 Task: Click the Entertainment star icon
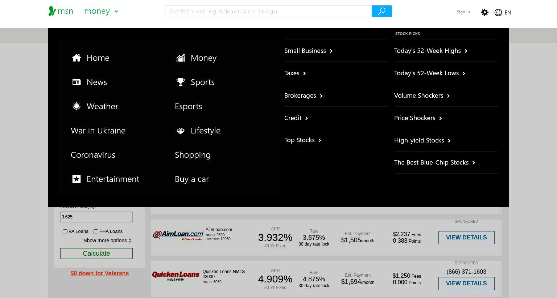click(x=77, y=179)
